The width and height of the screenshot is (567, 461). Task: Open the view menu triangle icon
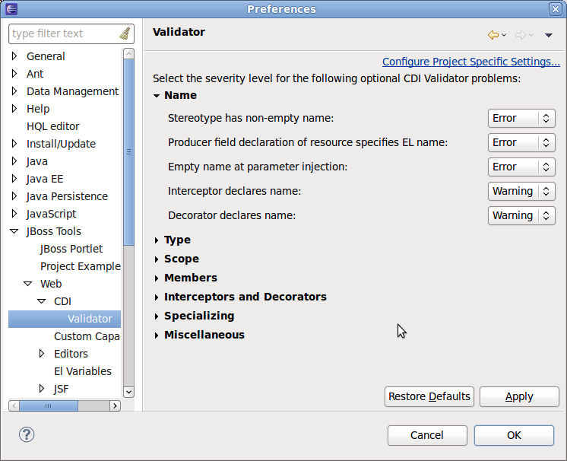pyautogui.click(x=549, y=35)
